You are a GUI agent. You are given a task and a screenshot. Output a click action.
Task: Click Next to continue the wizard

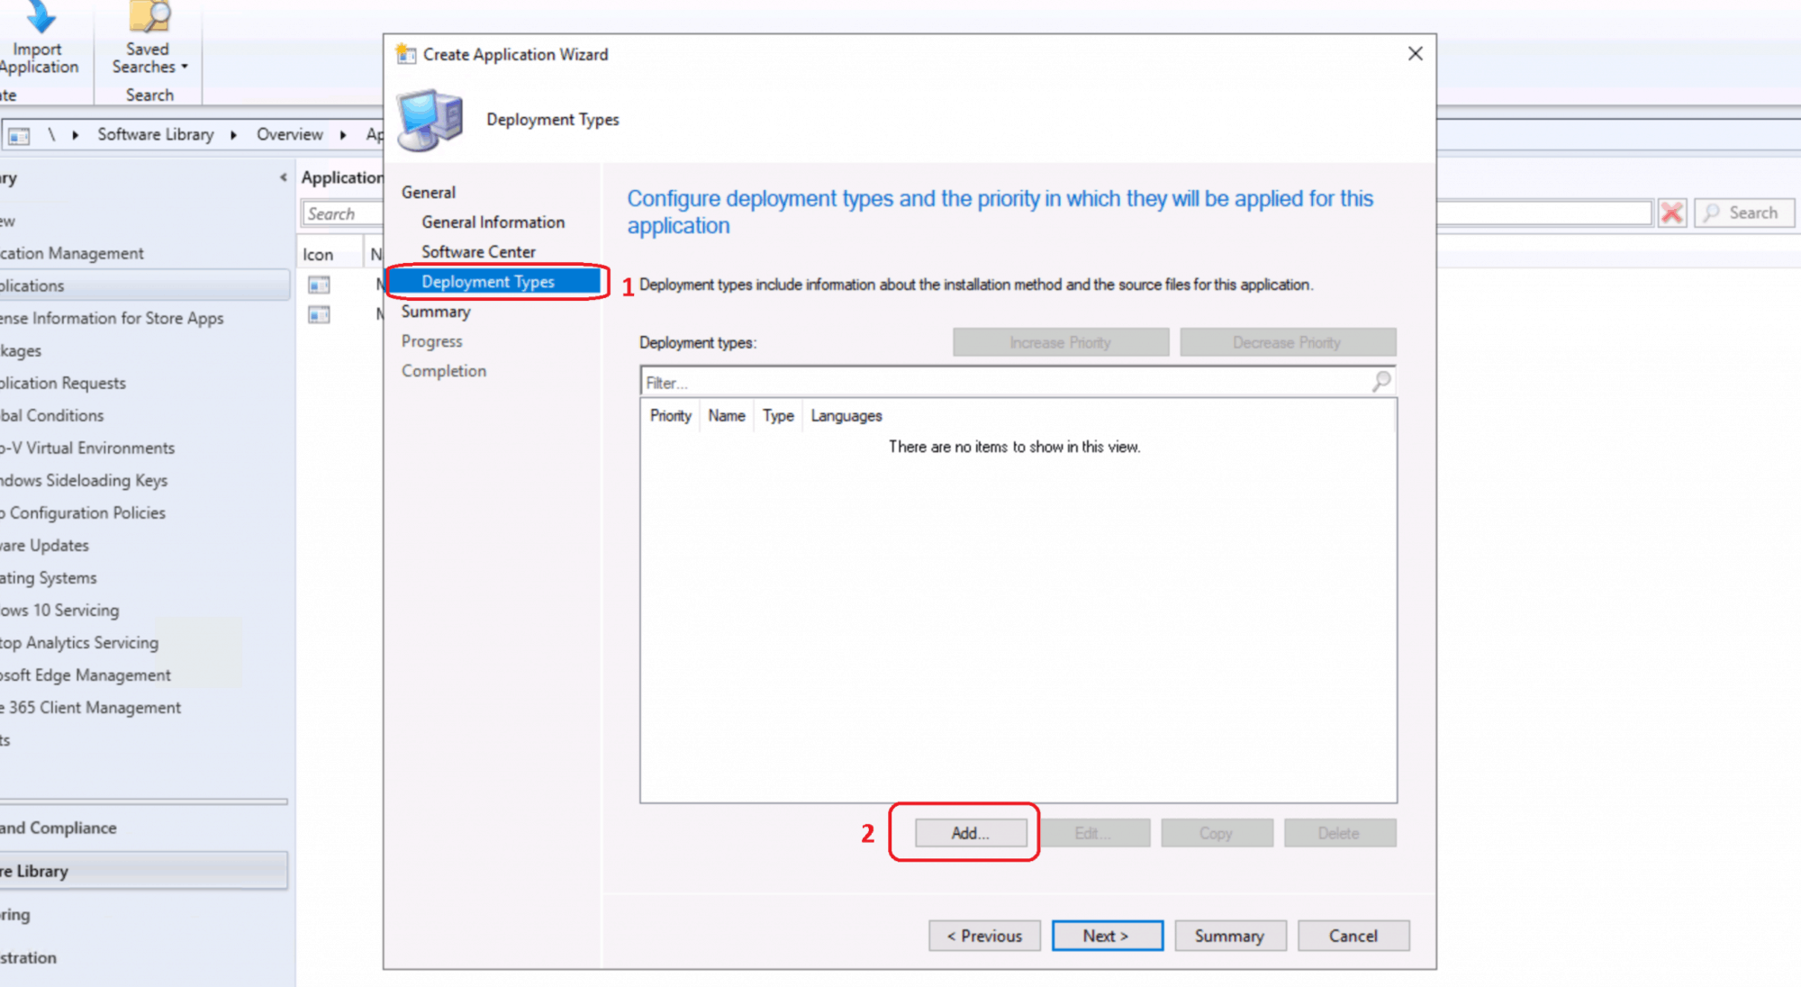1107,936
